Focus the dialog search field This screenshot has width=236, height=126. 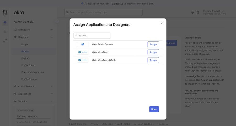click(x=92, y=36)
